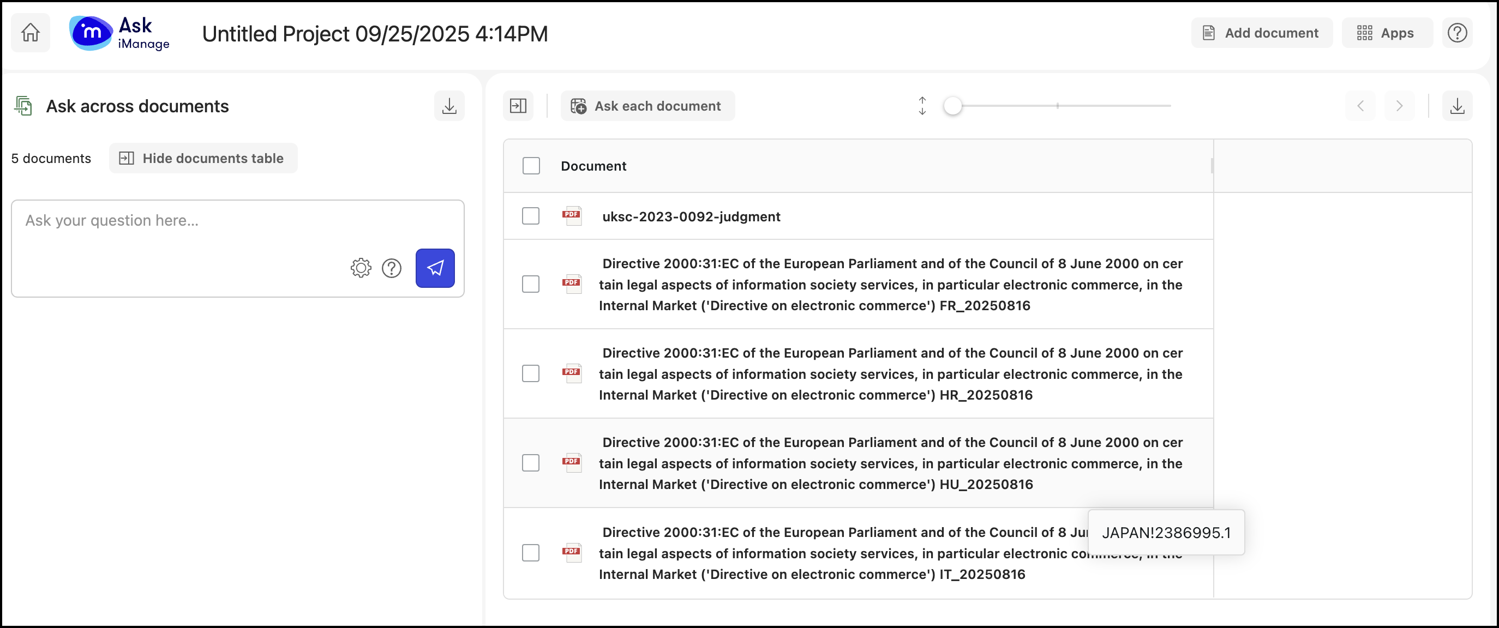Click Add document button
Viewport: 1499px width, 628px height.
tap(1261, 33)
